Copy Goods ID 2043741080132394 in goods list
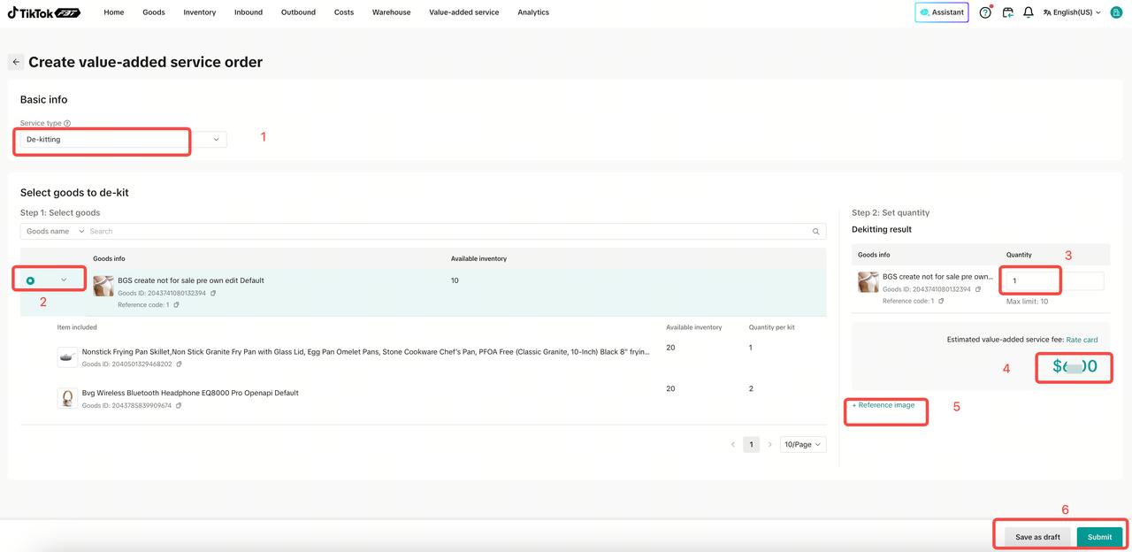Viewport: 1132px width, 552px height. pyautogui.click(x=213, y=293)
